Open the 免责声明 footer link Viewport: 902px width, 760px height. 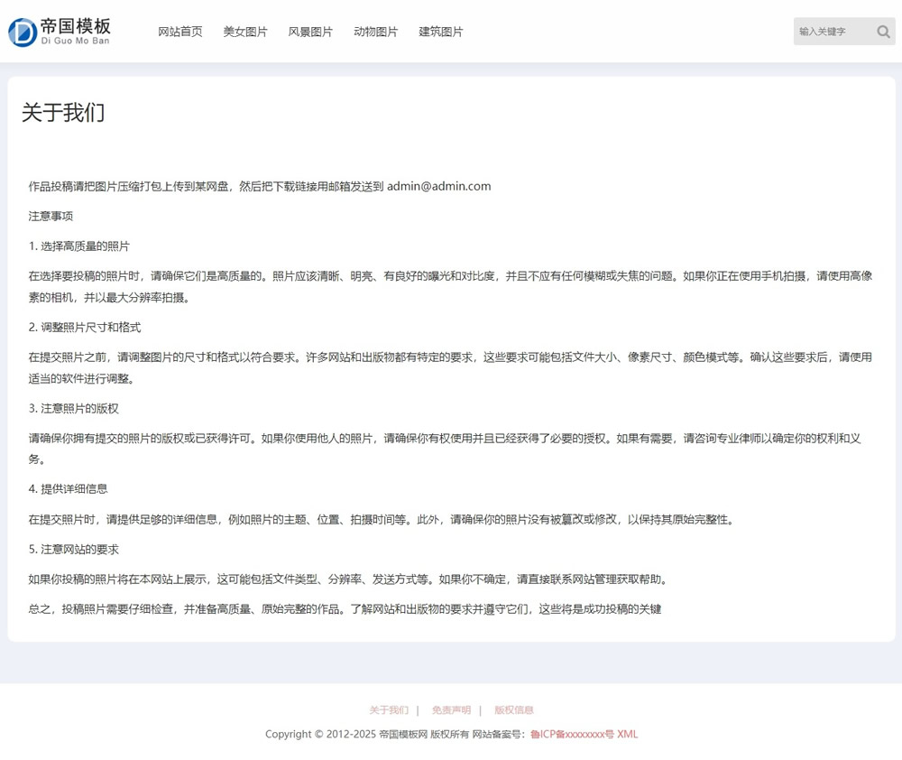pyautogui.click(x=451, y=710)
